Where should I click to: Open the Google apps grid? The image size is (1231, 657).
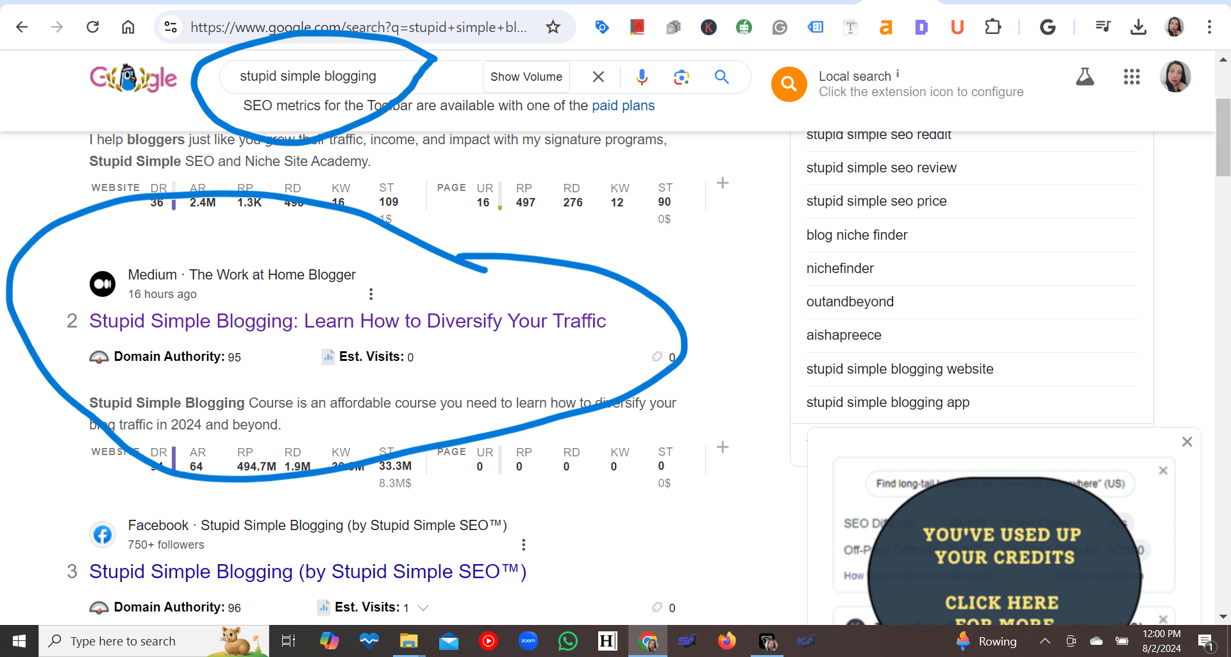1132,77
